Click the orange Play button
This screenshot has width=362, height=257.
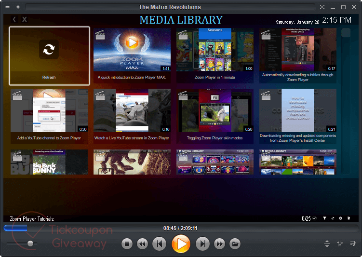click(181, 244)
